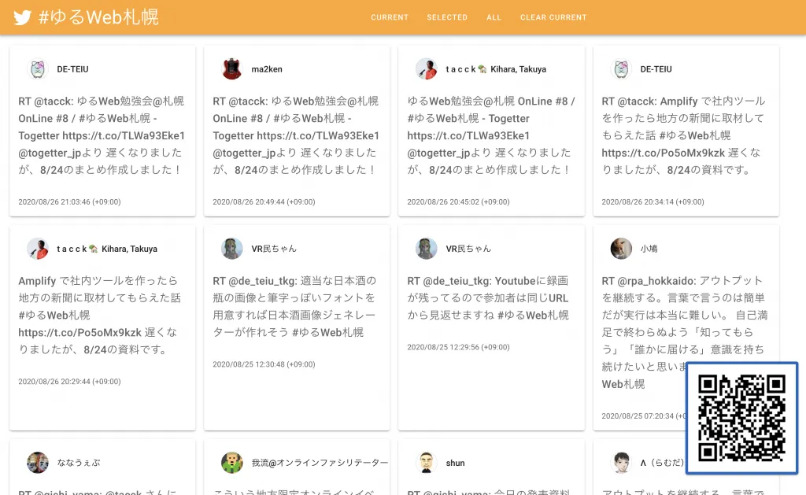Select the 日本酒画像ジェネレーター tweet by VR民ちゃん
This screenshot has height=495, width=806.
coord(296,306)
